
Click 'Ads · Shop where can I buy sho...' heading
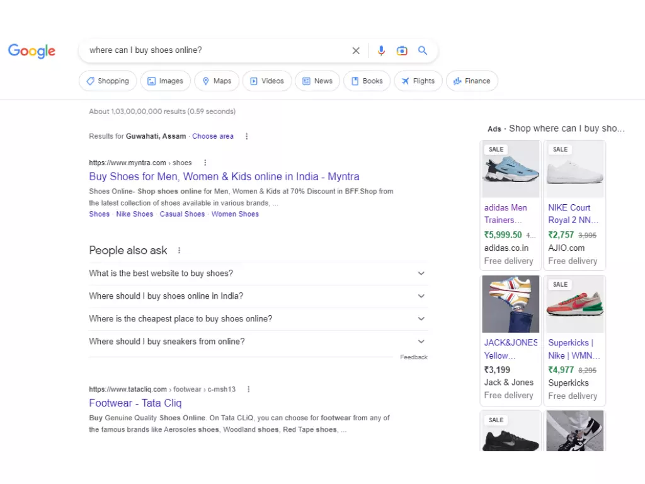(x=556, y=129)
